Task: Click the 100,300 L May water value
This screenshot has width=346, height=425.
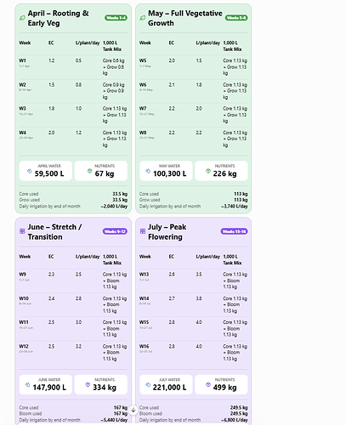Action: click(x=170, y=173)
